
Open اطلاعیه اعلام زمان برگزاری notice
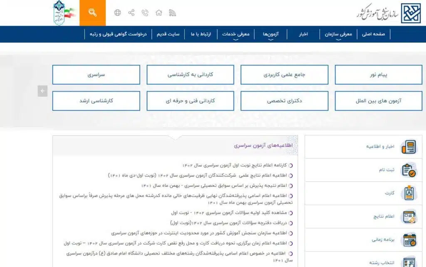(175, 243)
